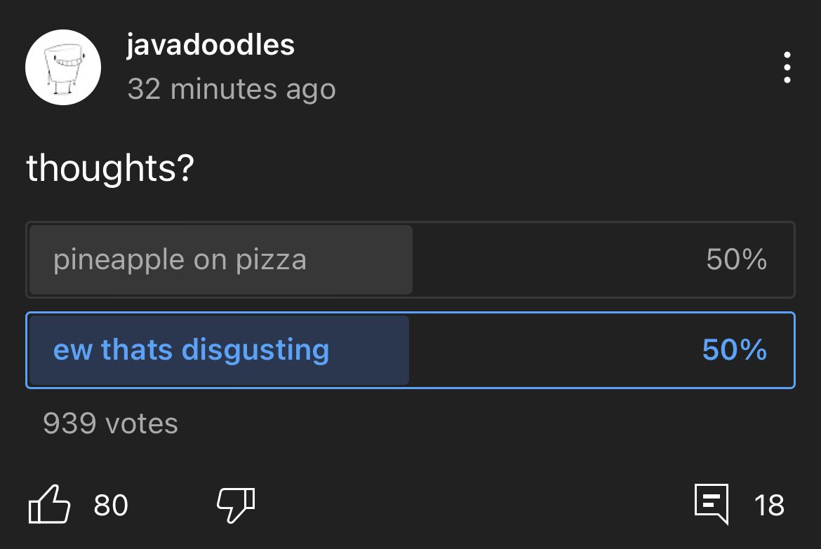Image resolution: width=821 pixels, height=549 pixels.
Task: Select the "ew thats disgusting" option label
Action: coord(191,350)
